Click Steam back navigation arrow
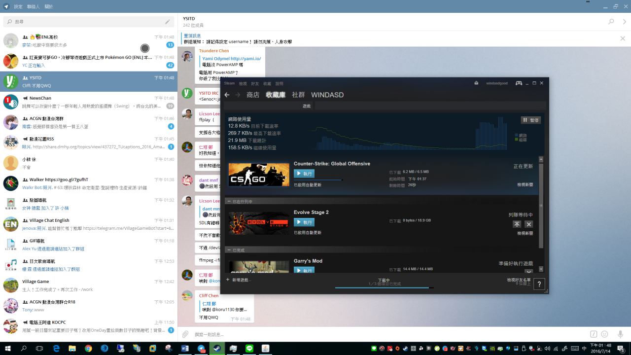This screenshot has height=355, width=631. (x=227, y=95)
